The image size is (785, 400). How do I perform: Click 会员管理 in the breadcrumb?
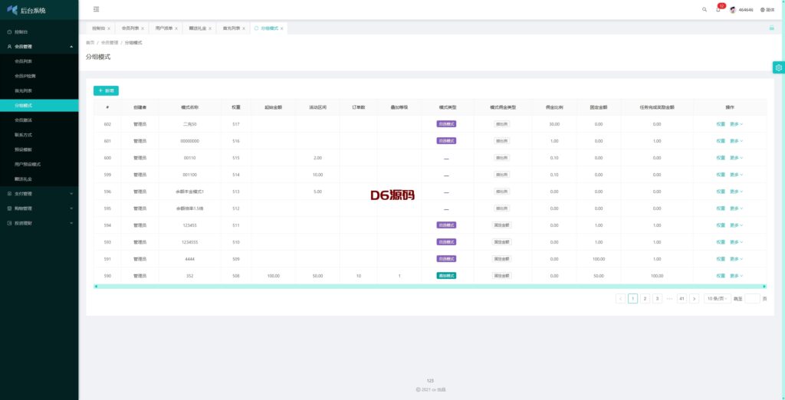pos(110,43)
